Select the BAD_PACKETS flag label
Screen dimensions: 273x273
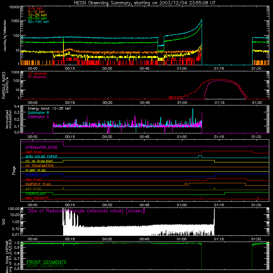(37, 198)
